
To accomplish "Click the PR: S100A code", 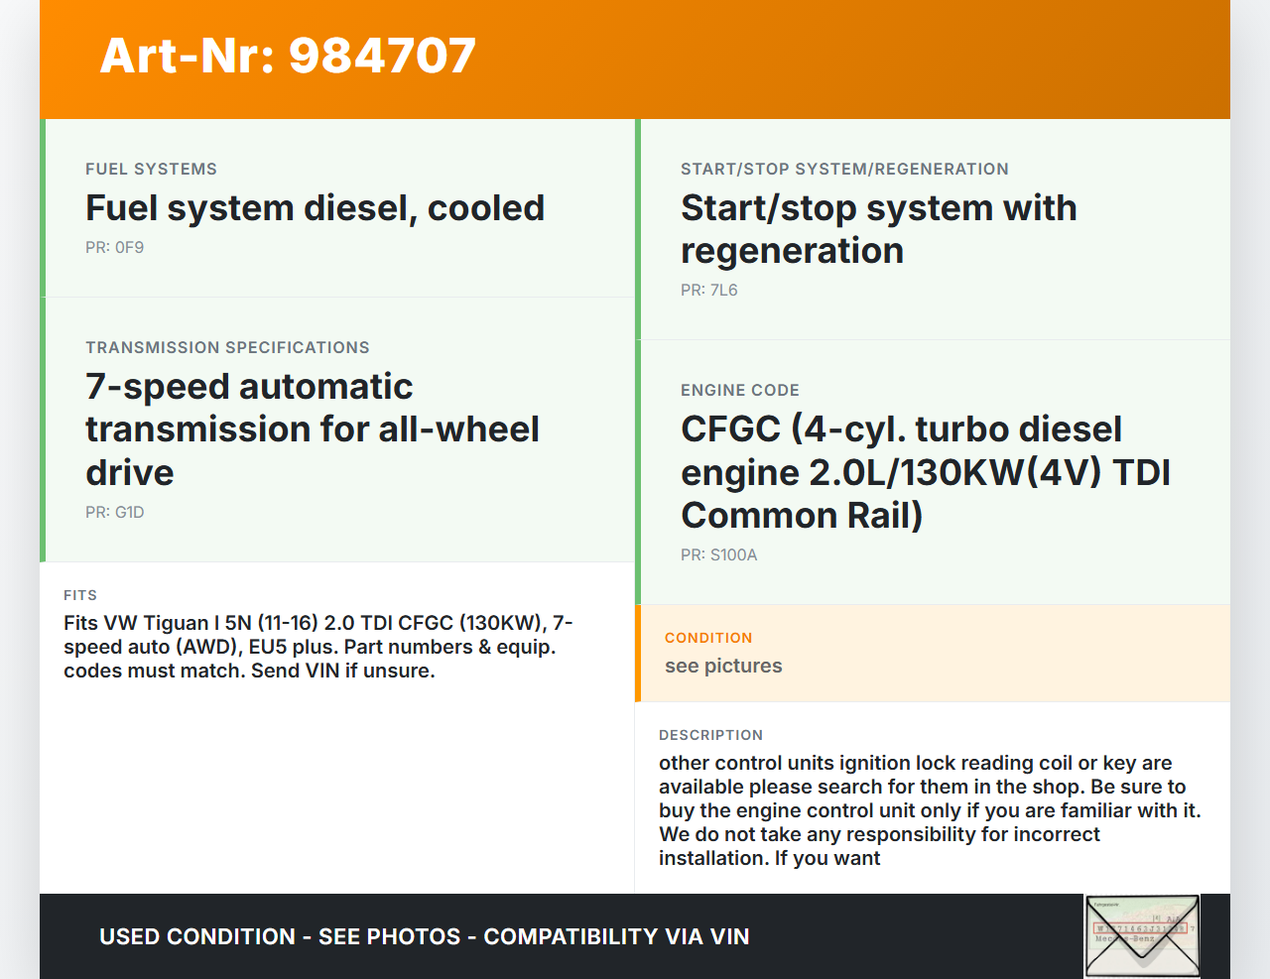I will click(x=718, y=555).
